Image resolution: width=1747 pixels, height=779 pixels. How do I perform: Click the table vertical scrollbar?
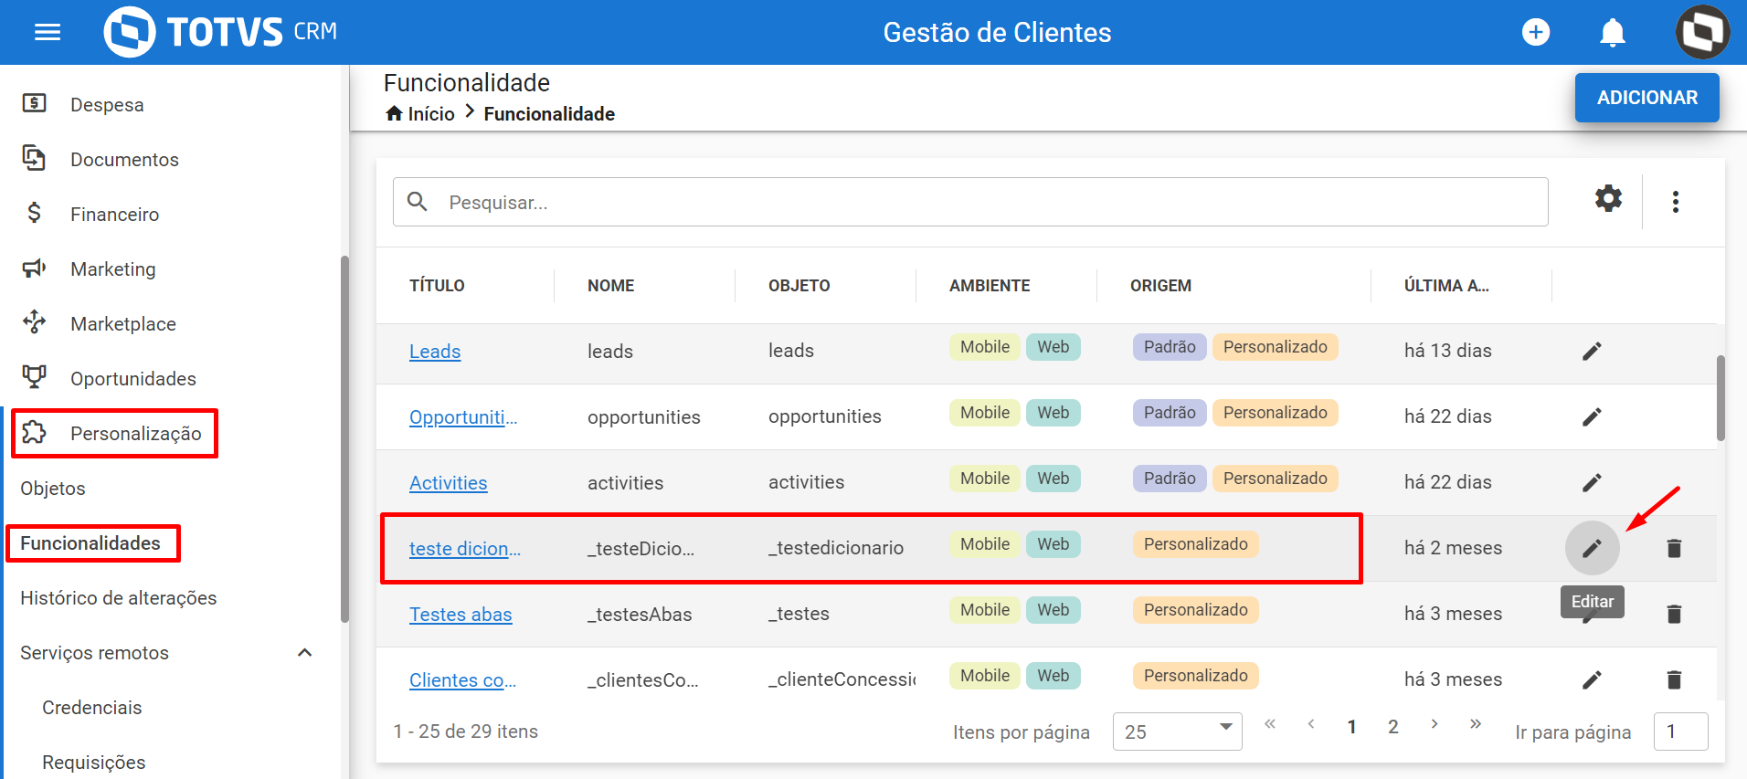coord(1721,397)
